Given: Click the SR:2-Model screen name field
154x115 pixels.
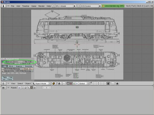Looking at the screenshot, I should click(64, 6).
